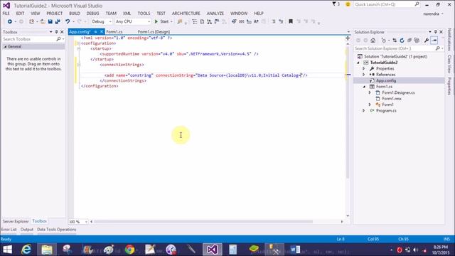Click the Home icon in Solution Explorer
Viewport: 455px width, 256px height.
pos(373,41)
